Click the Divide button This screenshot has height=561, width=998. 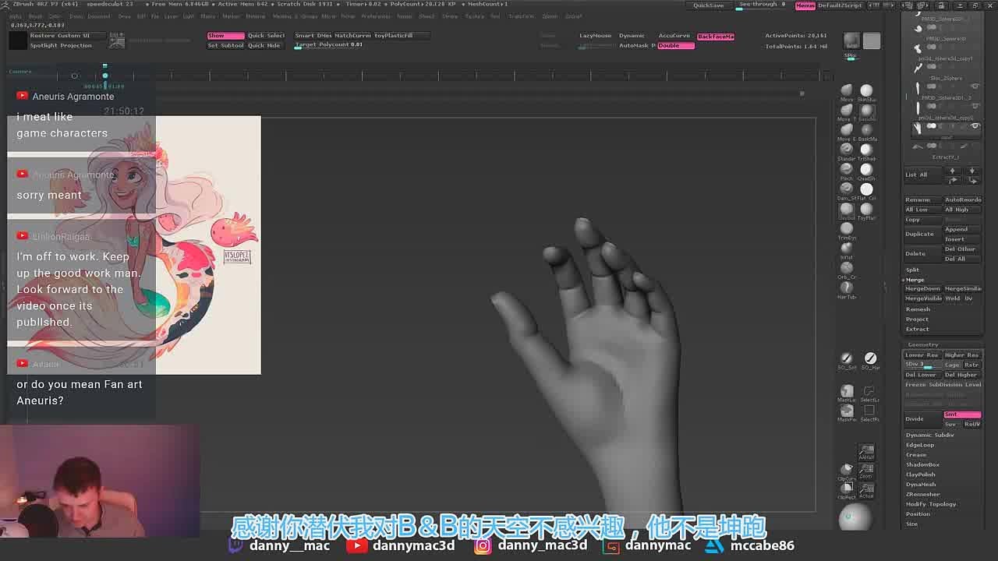(923, 419)
